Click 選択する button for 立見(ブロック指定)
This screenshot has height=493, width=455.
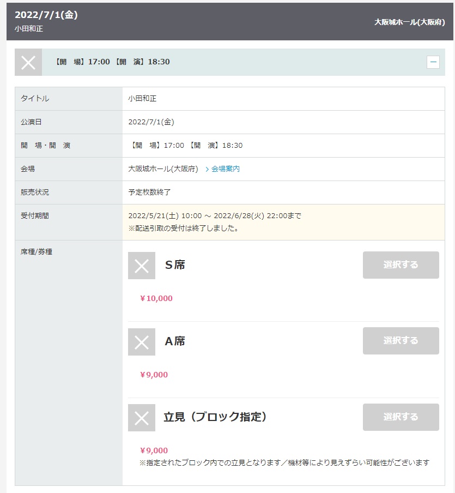[x=401, y=417]
